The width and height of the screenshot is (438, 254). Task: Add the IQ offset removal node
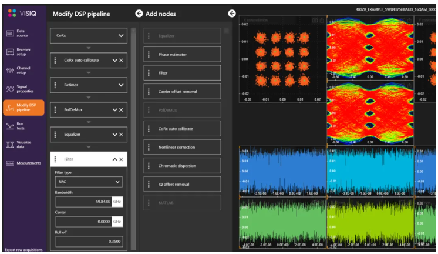click(183, 185)
